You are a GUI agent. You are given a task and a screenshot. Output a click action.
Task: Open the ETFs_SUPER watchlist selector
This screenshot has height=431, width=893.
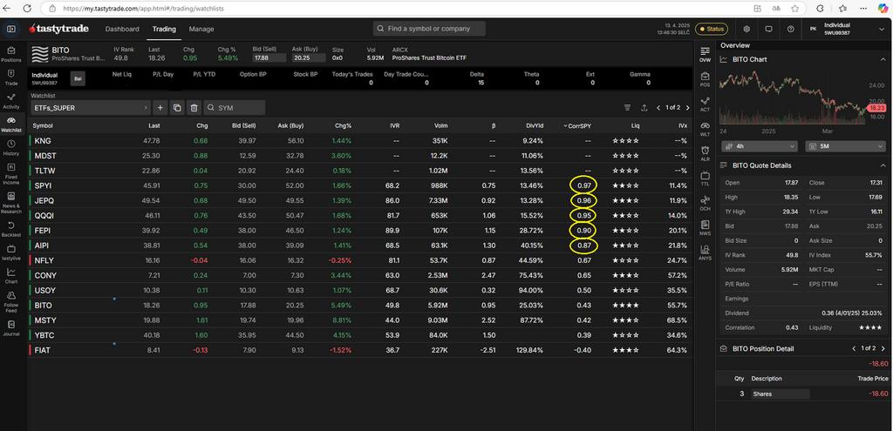91,107
